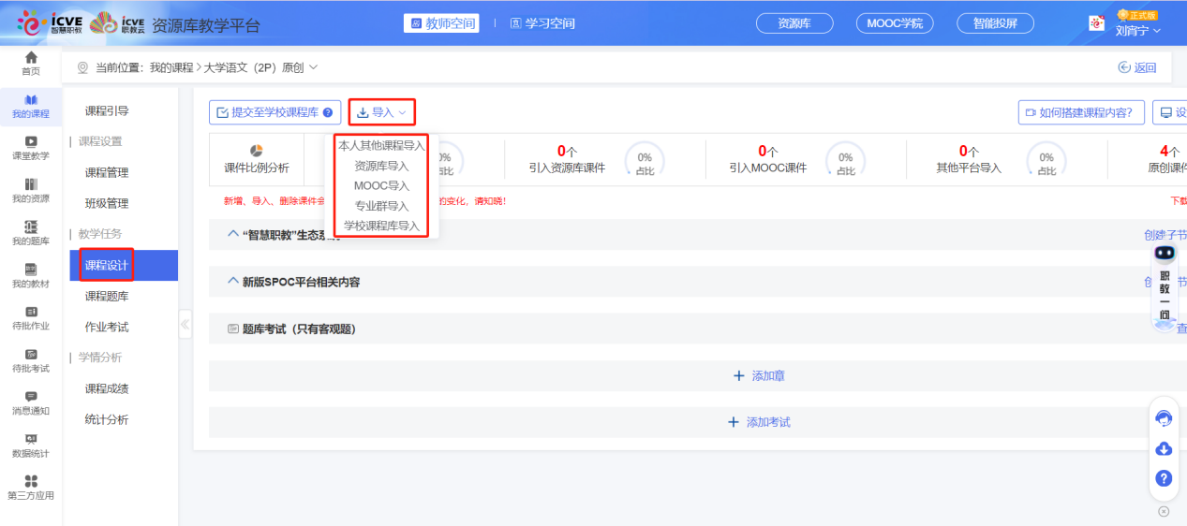Open 我的题库 from the left sidebar

[31, 227]
